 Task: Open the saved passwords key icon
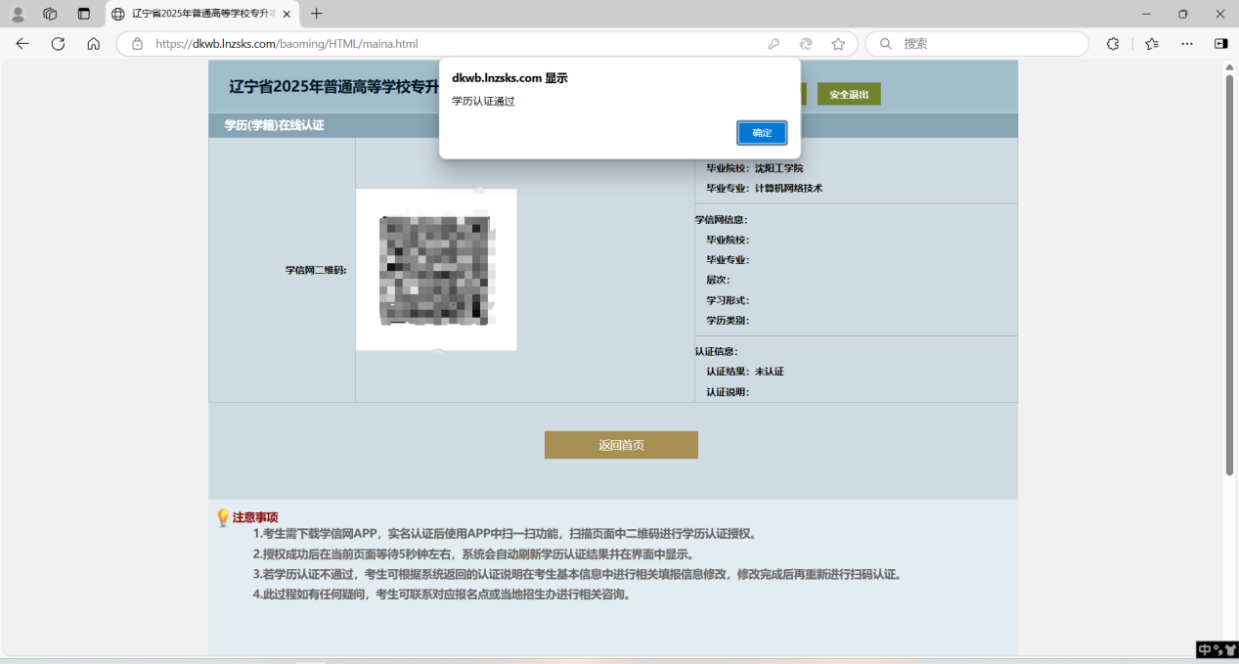click(x=774, y=44)
